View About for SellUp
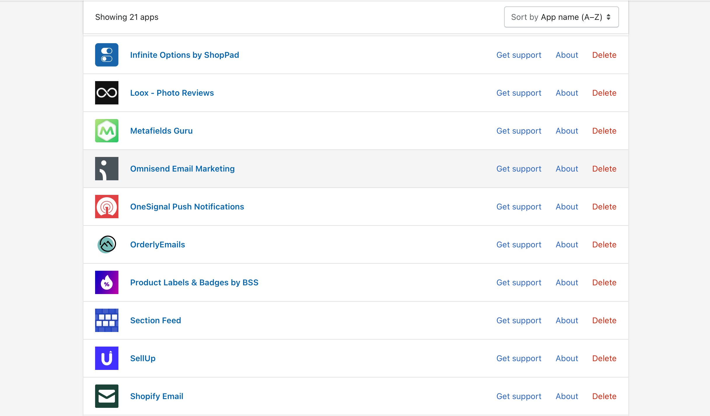The height and width of the screenshot is (416, 710). point(567,358)
